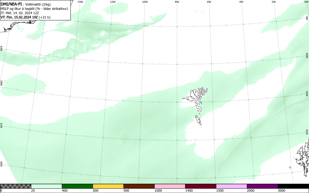309x193 pixels.
Task: Click the '8W' longitude label
Action: 177,2
